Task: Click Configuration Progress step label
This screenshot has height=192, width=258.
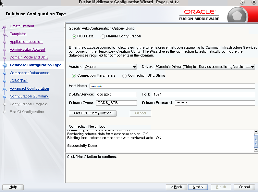Action: [x=29, y=104]
